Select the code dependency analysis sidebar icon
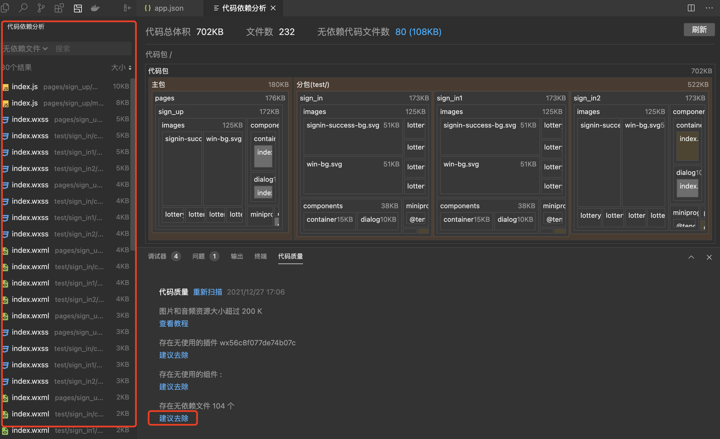Image resolution: width=720 pixels, height=439 pixels. (x=78, y=8)
